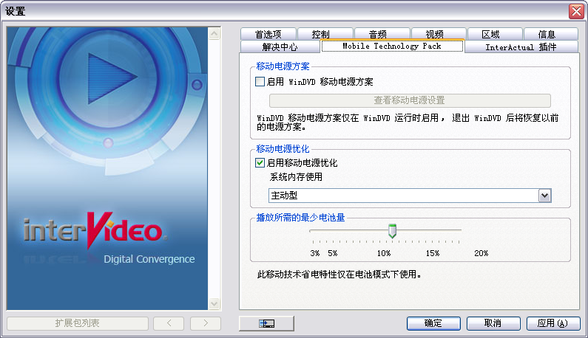Click the 10% slider label
The image size is (588, 338).
pyautogui.click(x=384, y=253)
